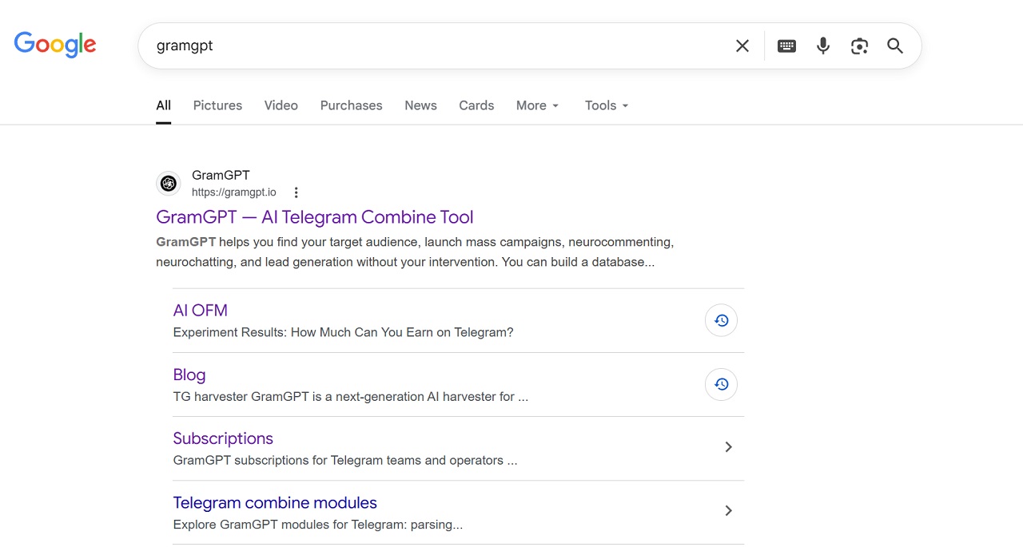
Task: Open the AI OFM sitelink
Action: [x=201, y=311]
